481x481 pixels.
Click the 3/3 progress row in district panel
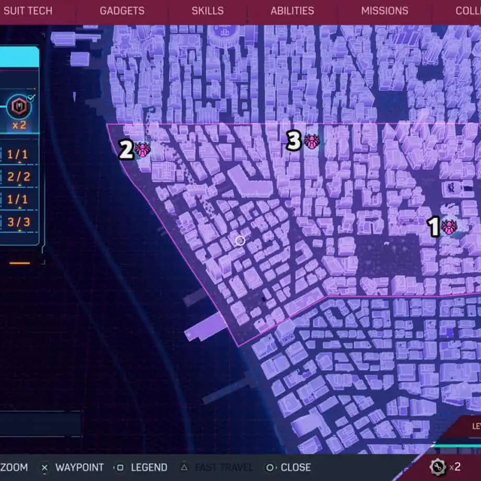(19, 222)
